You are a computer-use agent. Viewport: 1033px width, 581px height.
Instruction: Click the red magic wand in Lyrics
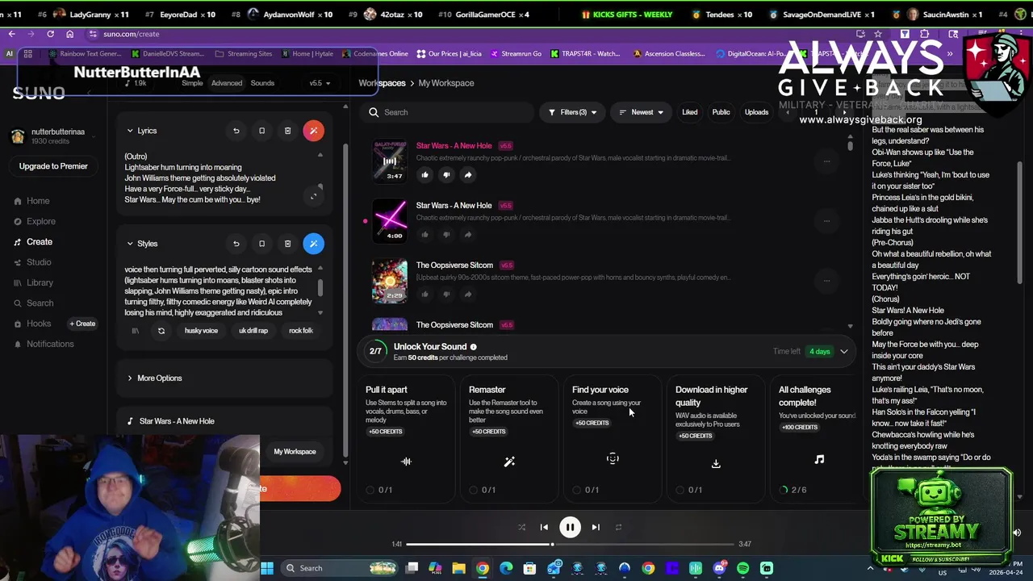click(x=314, y=131)
